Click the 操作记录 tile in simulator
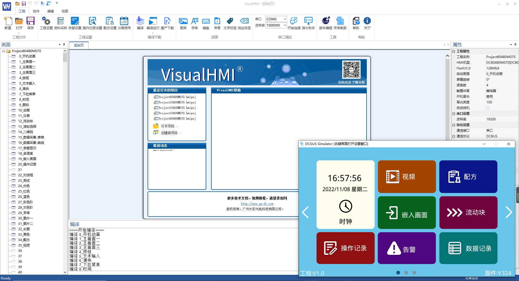The width and height of the screenshot is (519, 281). click(345, 248)
